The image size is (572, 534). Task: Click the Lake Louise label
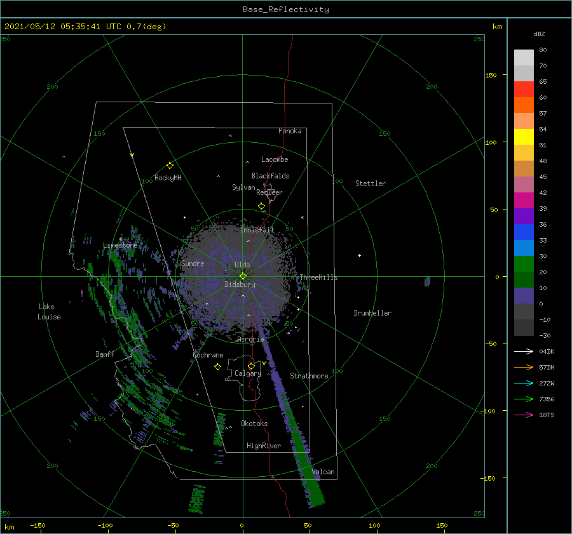coord(49,312)
